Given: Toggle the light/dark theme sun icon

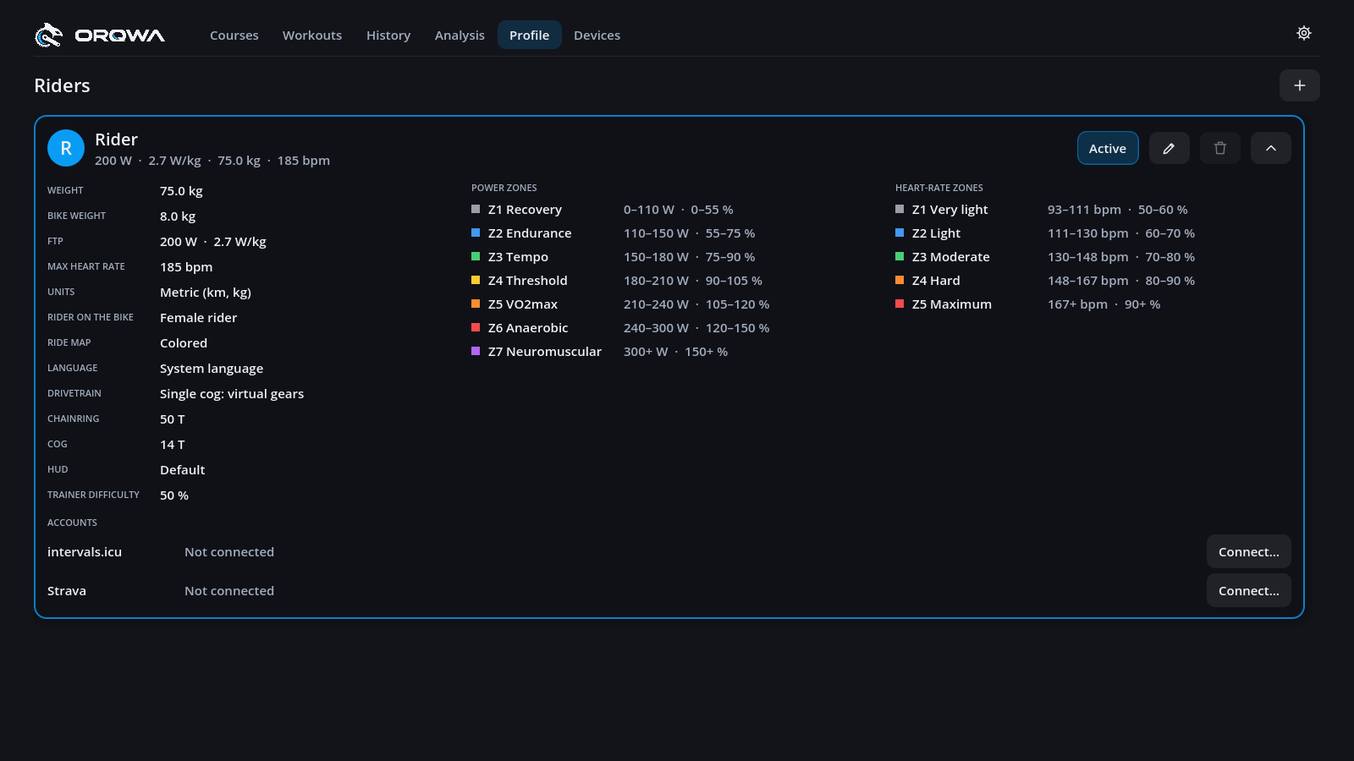Looking at the screenshot, I should (x=1304, y=33).
